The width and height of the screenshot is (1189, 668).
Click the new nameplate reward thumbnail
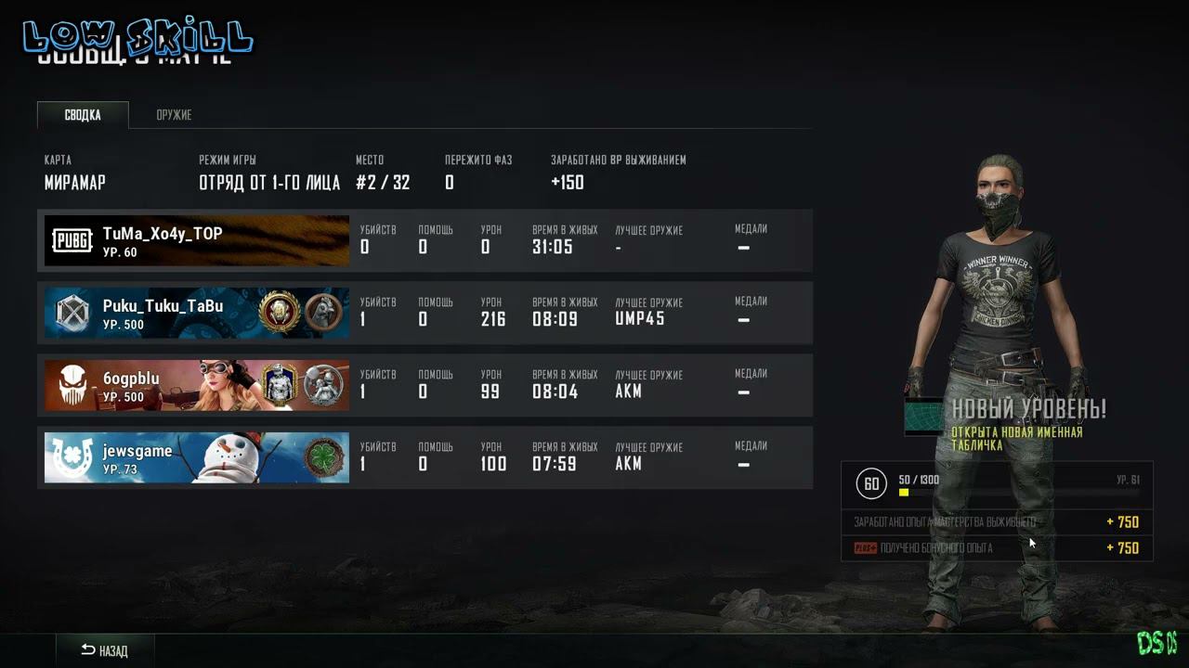click(x=925, y=417)
